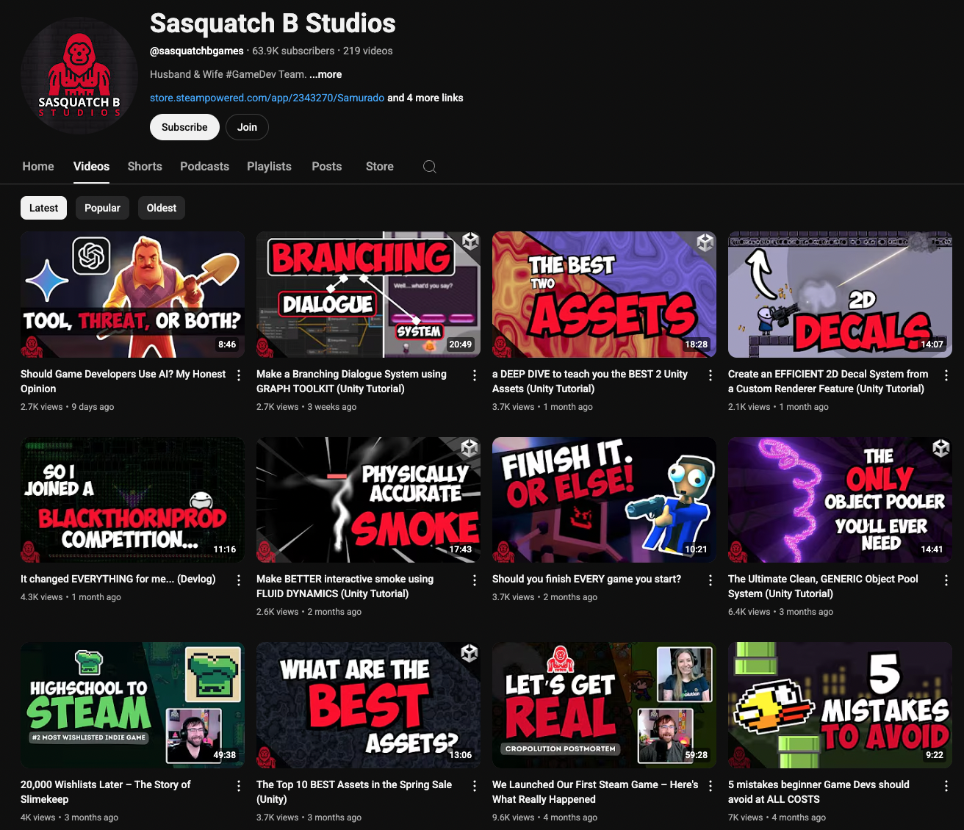Image resolution: width=964 pixels, height=830 pixels.
Task: Open the Samurado Steam store link
Action: click(x=267, y=98)
